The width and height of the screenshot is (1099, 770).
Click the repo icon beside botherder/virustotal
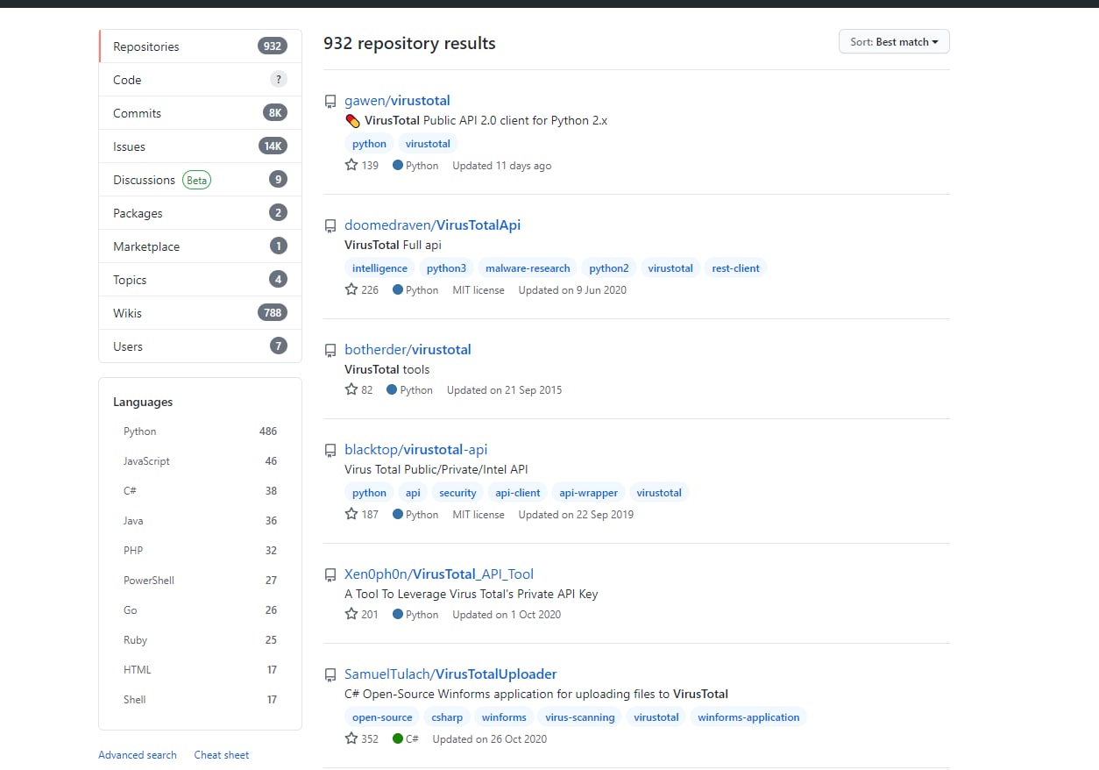point(330,351)
